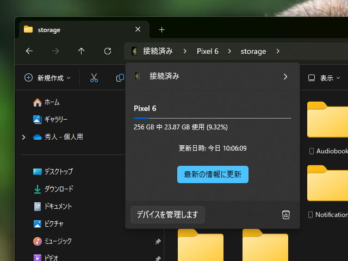This screenshot has height=261, width=348.
Task: Select 秀人 - 個人用 OneDrive entry
Action: tap(58, 137)
